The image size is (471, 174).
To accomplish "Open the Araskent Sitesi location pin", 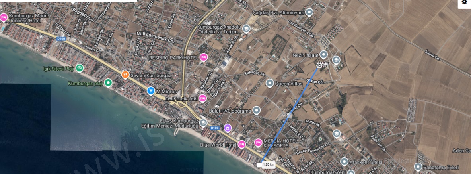I will (x=344, y=162).
